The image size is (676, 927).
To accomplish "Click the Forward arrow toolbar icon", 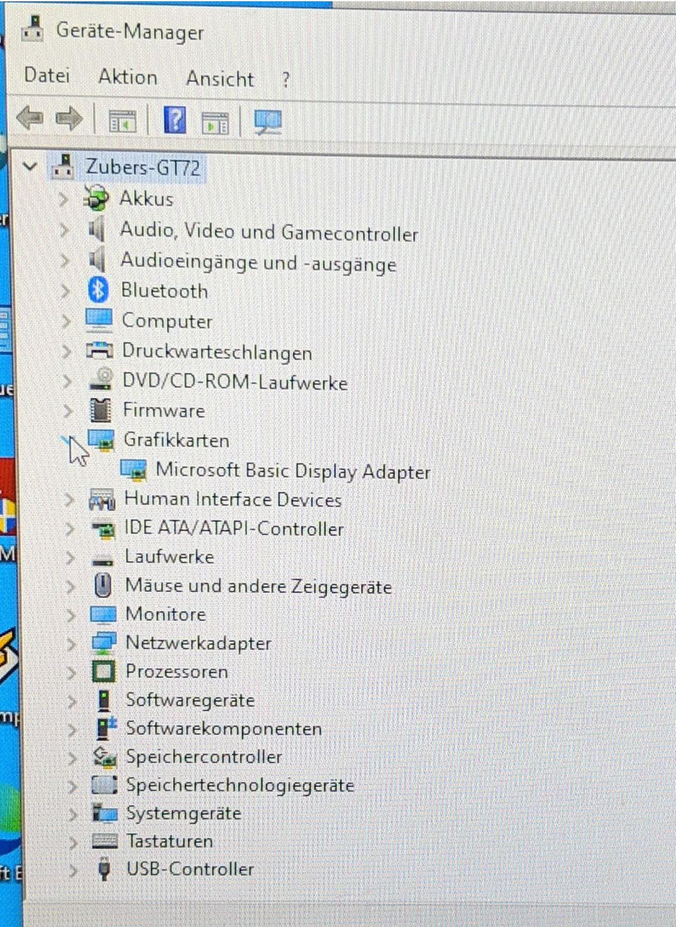I will pyautogui.click(x=69, y=118).
